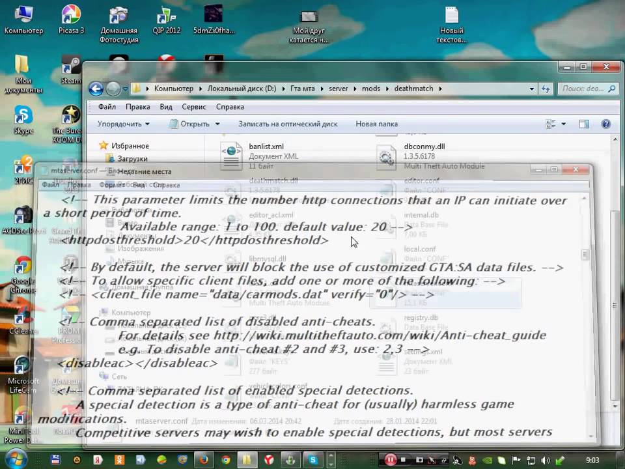Open Odnoklassniki taskbar shortcut
This screenshot has width=625, height=469.
pos(119,460)
